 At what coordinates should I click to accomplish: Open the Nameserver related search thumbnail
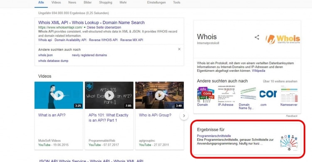point(289,94)
